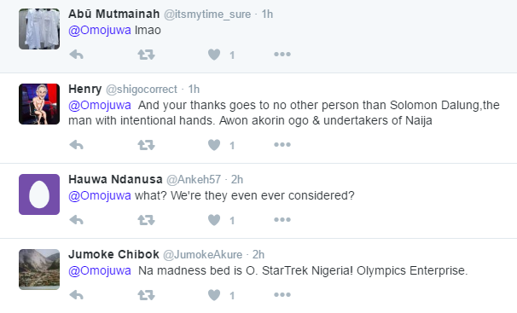Retweet Henry's Solomon Dalung tweet
This screenshot has width=517, height=313.
[146, 145]
